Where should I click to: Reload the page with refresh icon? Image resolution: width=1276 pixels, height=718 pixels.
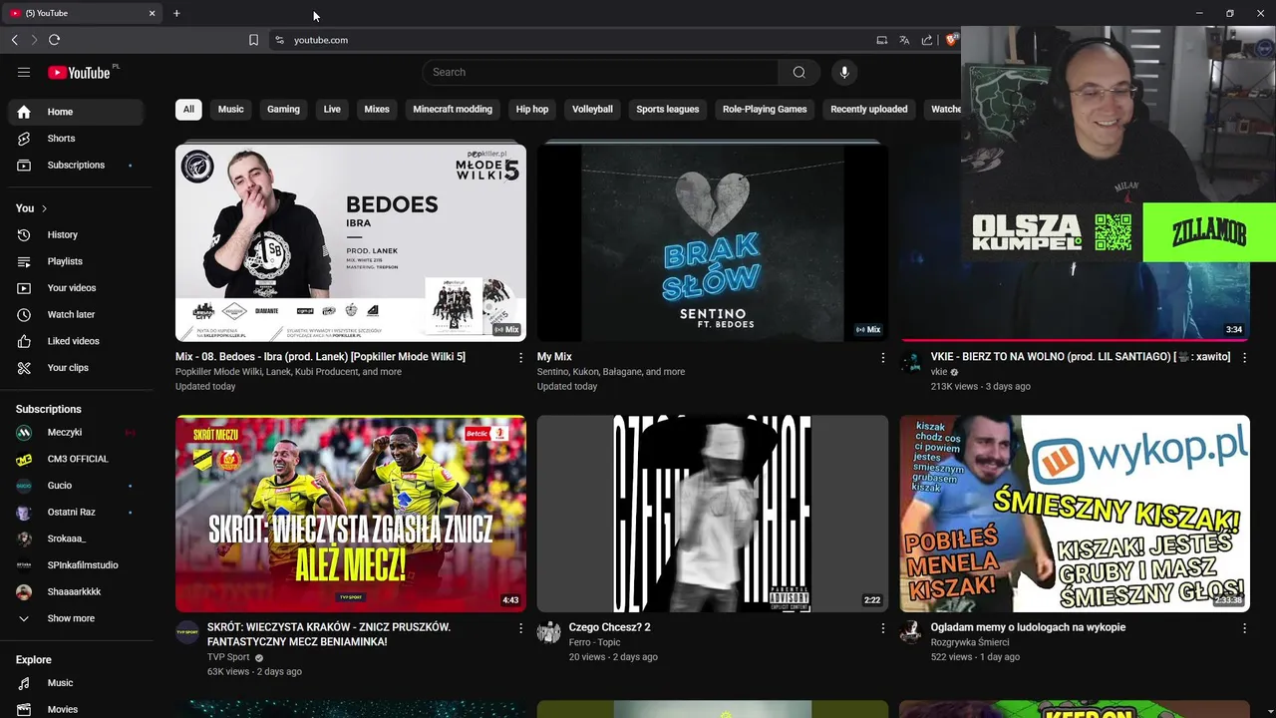[54, 40]
